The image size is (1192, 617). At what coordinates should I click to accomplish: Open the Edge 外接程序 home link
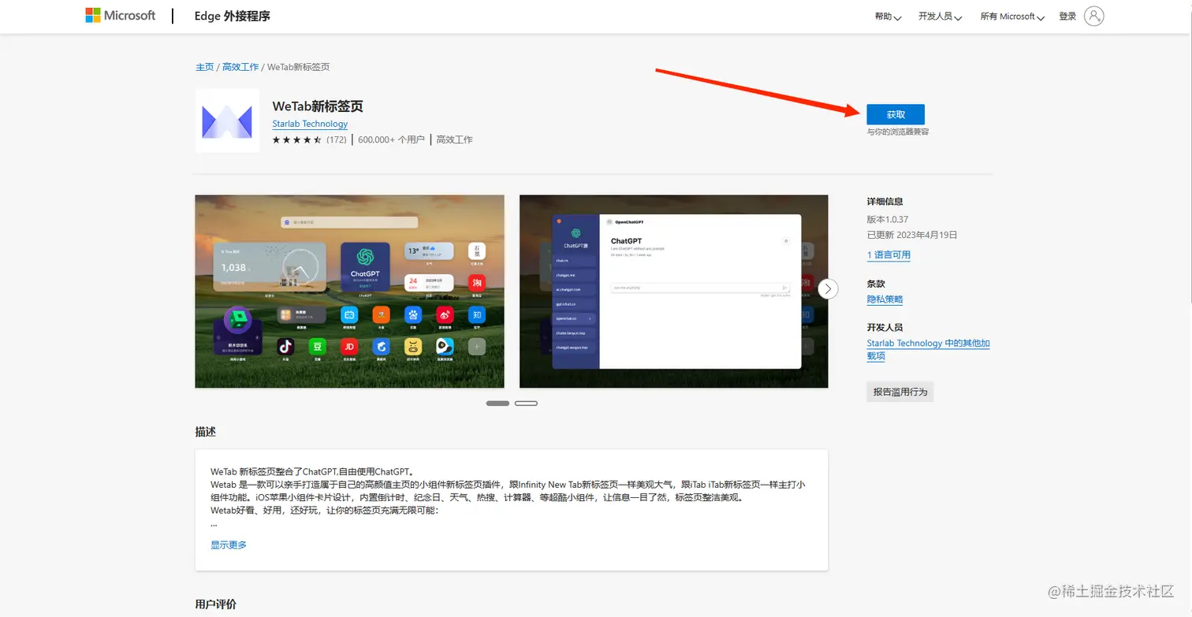[232, 16]
